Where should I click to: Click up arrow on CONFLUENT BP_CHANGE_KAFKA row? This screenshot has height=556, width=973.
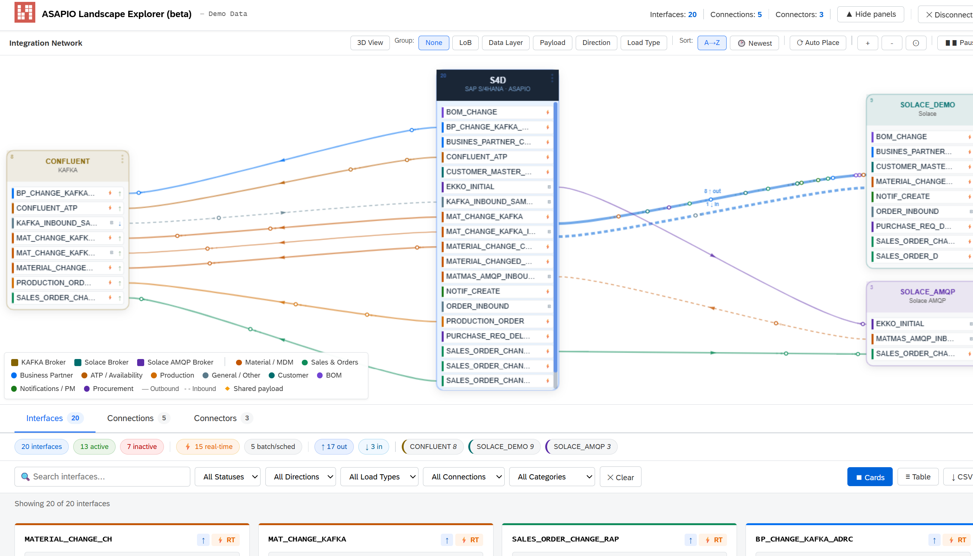(x=120, y=194)
